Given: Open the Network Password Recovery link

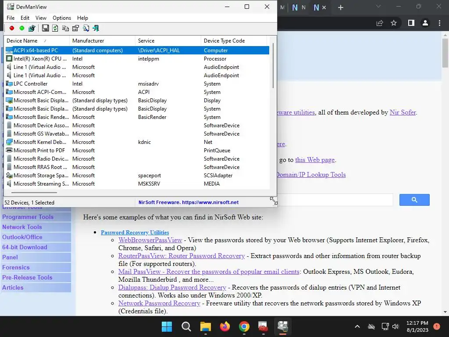Looking at the screenshot, I should pos(159,303).
